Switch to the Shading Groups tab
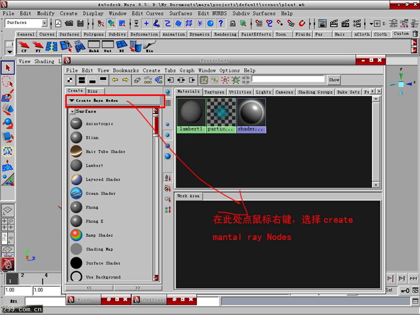 coord(315,92)
